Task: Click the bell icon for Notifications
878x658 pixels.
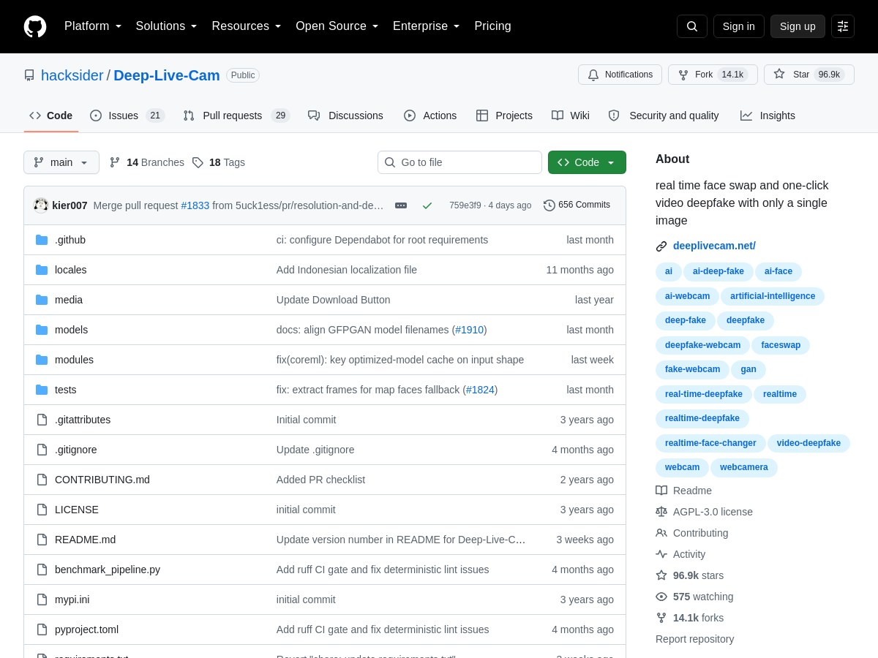Action: click(x=593, y=75)
